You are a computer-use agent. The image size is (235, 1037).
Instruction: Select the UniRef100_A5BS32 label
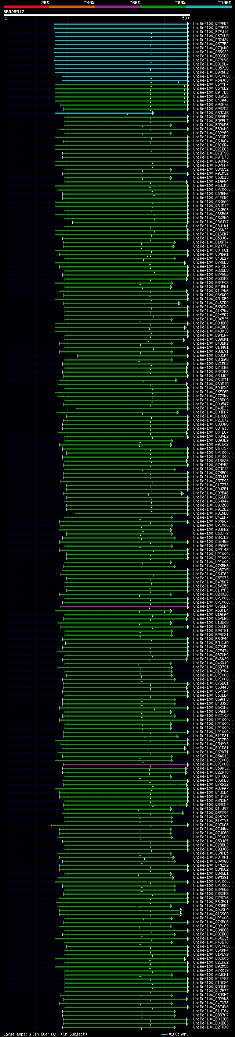[210, 52]
